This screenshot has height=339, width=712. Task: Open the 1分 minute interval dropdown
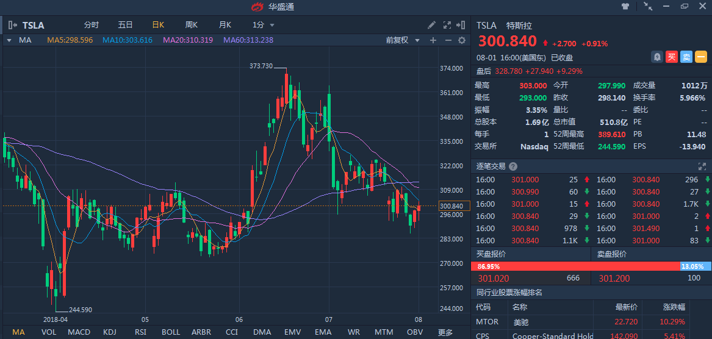click(x=263, y=25)
